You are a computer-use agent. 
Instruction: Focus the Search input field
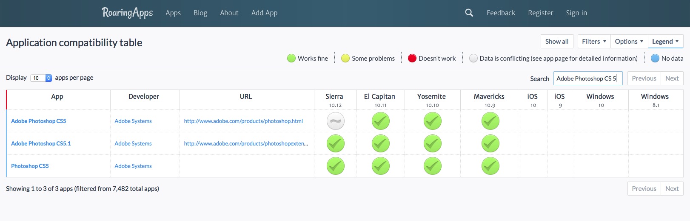click(x=588, y=78)
